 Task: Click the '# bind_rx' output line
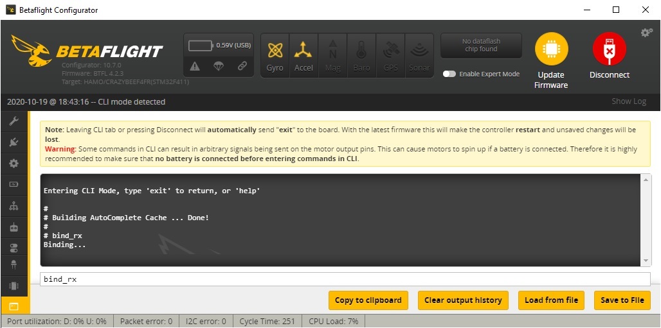tap(63, 236)
